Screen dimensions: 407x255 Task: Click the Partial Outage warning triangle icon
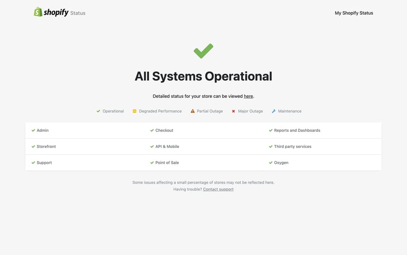click(193, 111)
